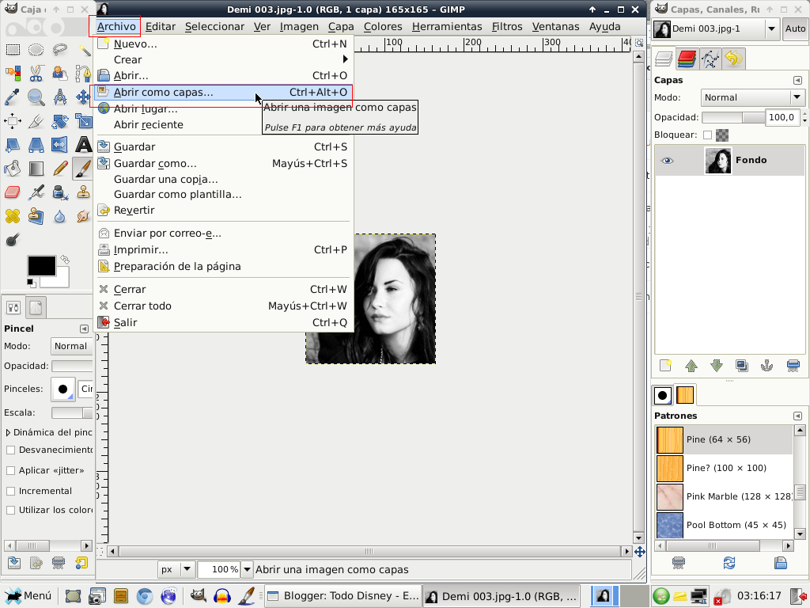810x608 pixels.
Task: Select the Blur/Sharpen droplet tool
Action: [x=60, y=216]
